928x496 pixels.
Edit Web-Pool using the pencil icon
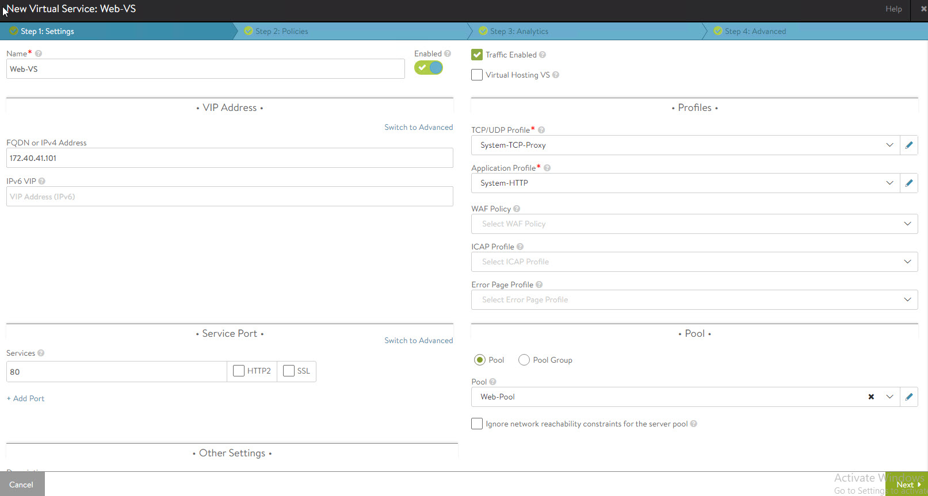click(x=909, y=397)
